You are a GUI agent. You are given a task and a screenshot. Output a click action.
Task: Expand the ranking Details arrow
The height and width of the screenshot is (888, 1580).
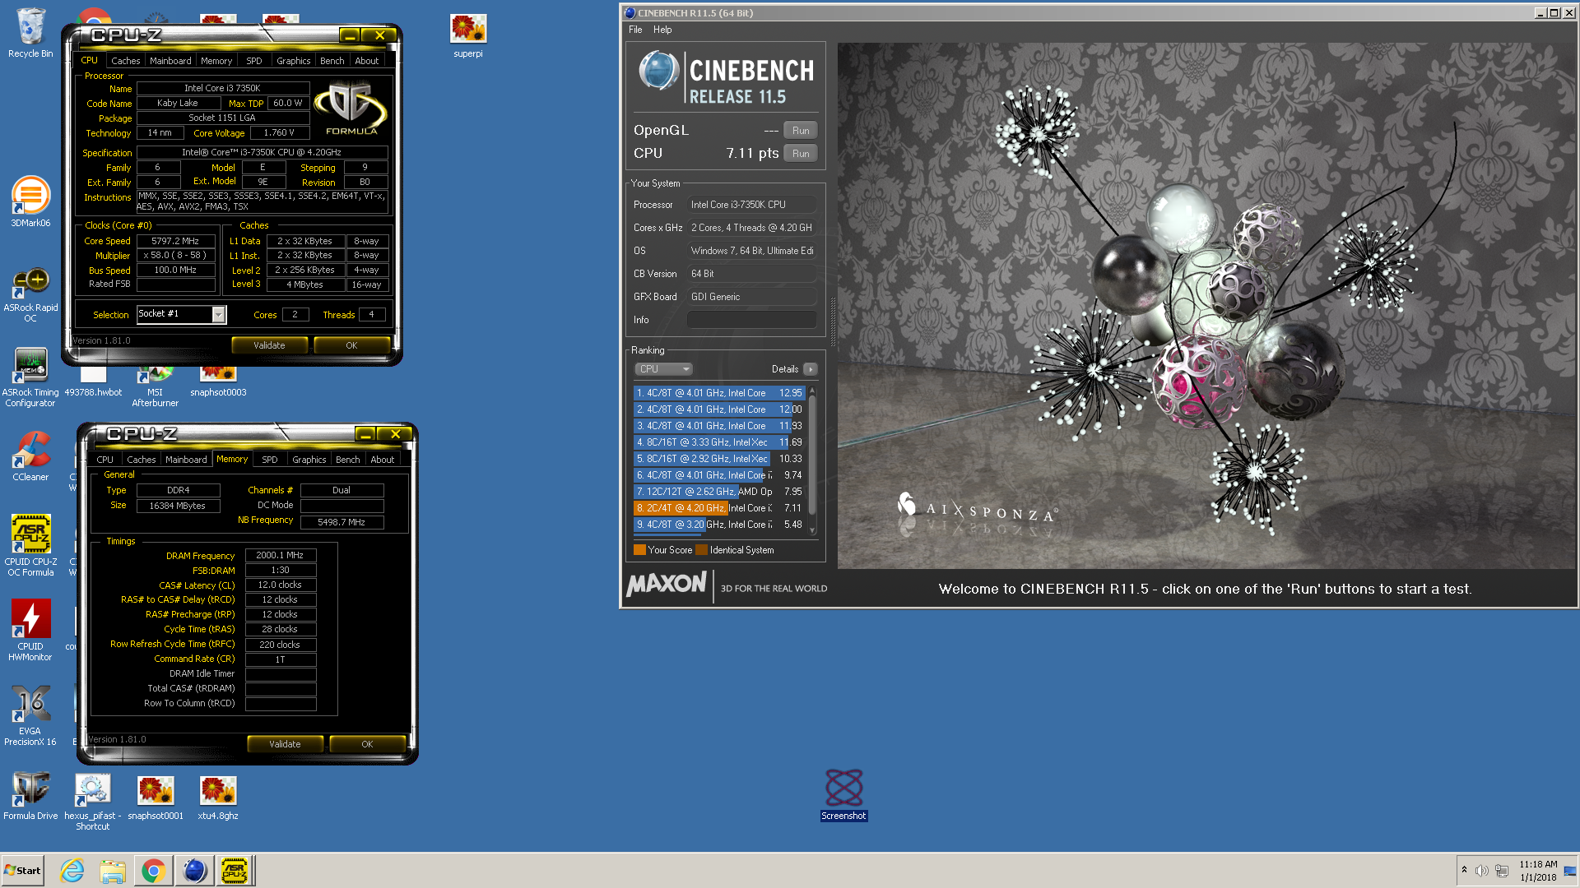[x=811, y=369]
